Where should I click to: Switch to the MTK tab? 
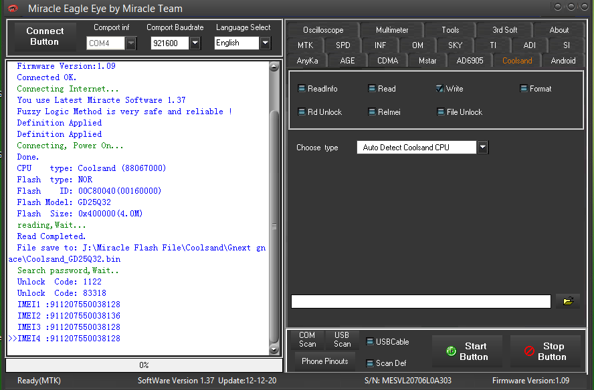[x=305, y=45]
